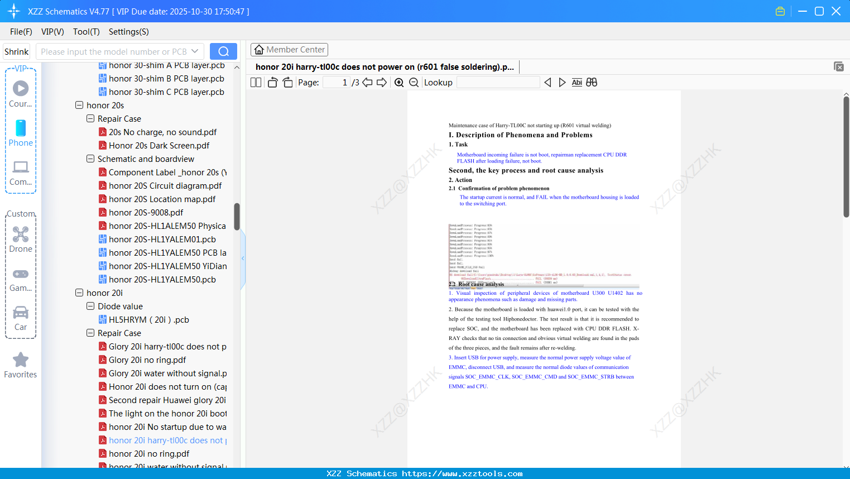
Task: Open the Drone category
Action: 21,239
